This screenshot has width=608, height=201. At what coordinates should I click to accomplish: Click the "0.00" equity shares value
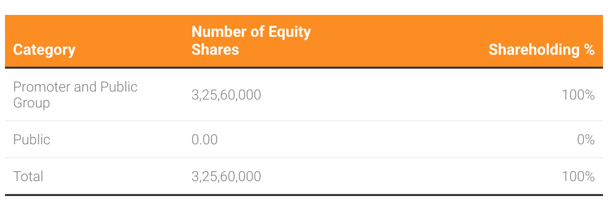coord(204,139)
